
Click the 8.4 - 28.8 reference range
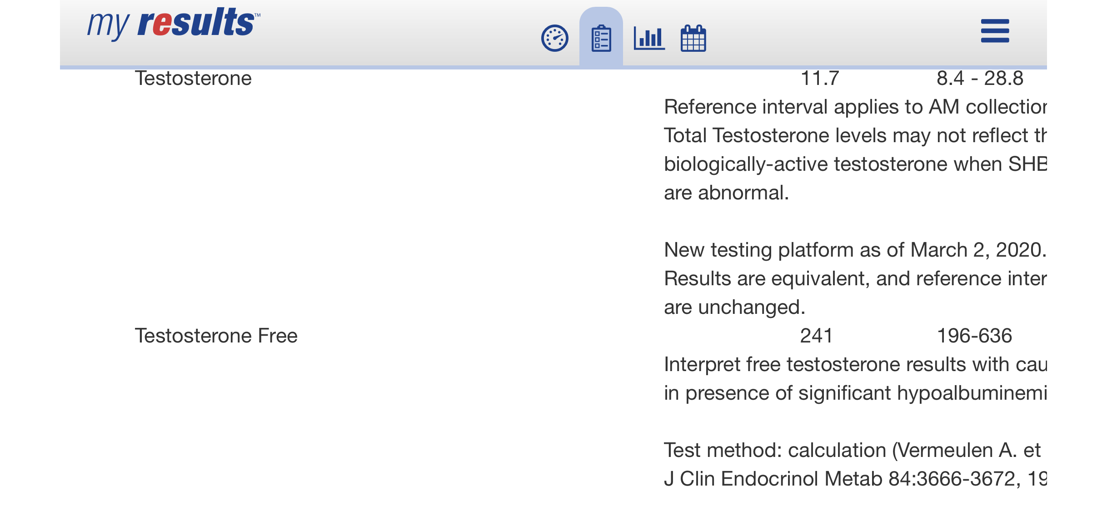coord(980,79)
